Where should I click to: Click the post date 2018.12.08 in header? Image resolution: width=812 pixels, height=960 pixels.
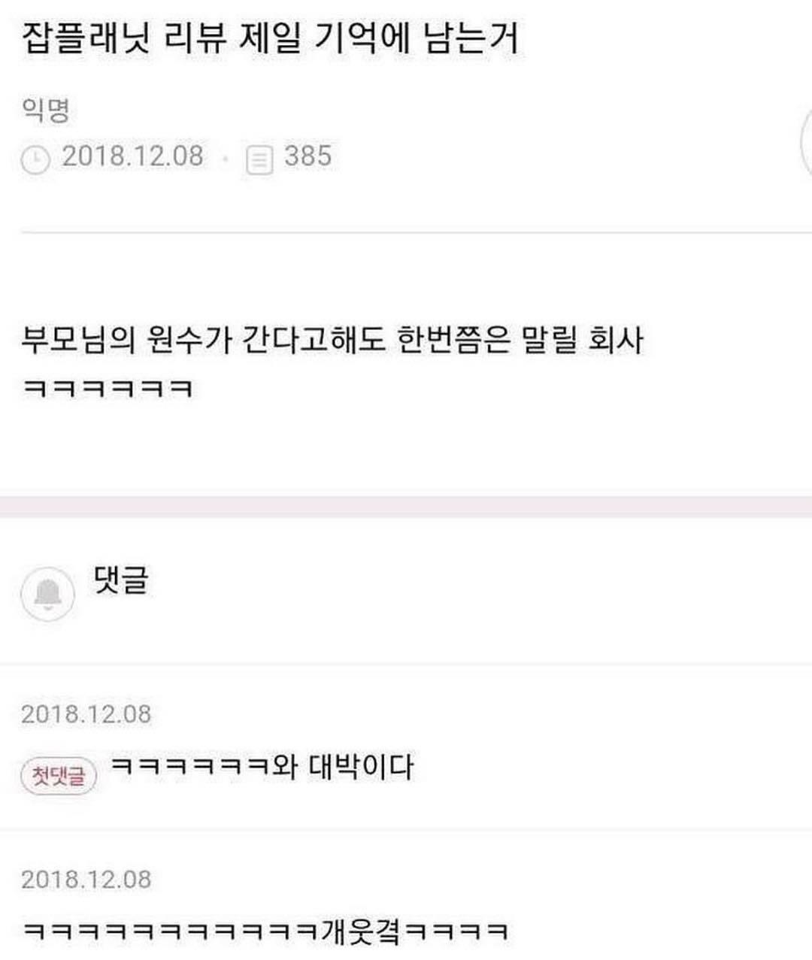click(x=132, y=156)
